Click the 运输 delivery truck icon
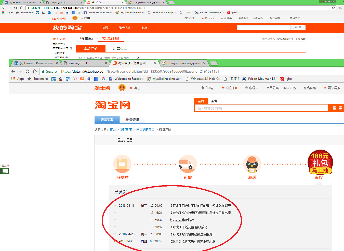Screen dimensions: 344x251 point(188,164)
